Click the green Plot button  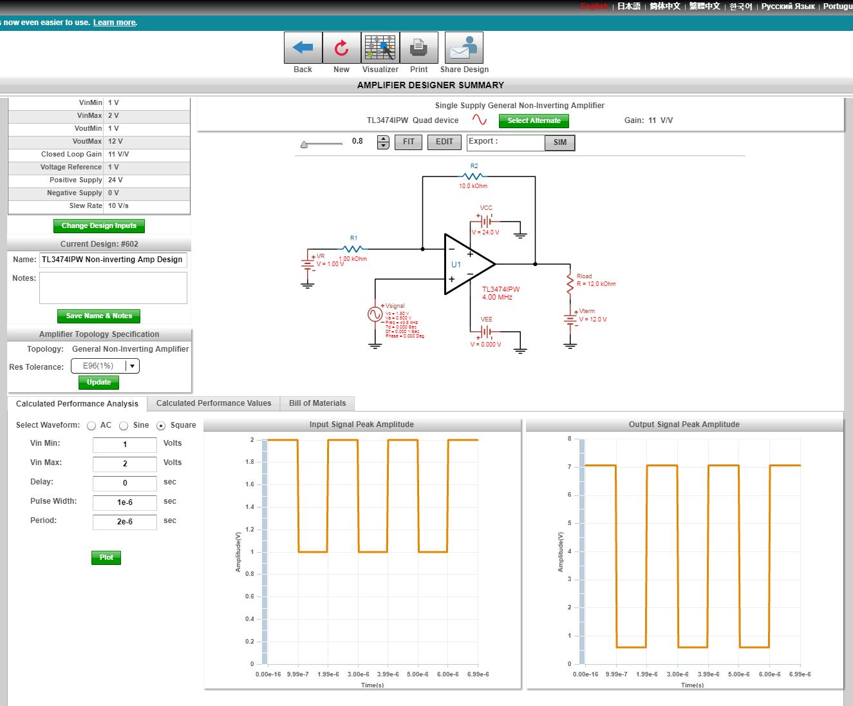tap(106, 558)
